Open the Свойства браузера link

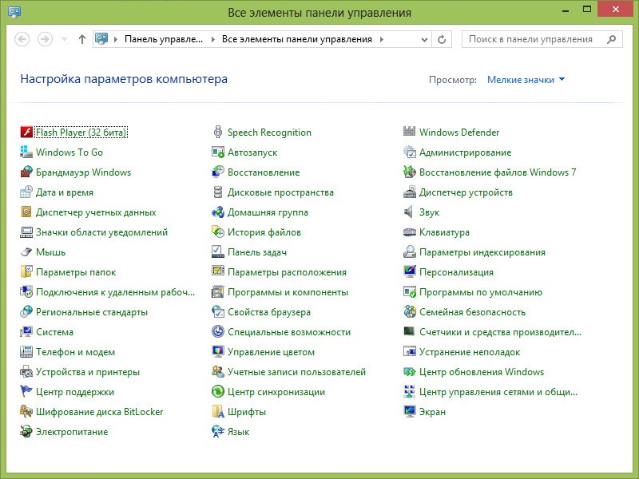(269, 312)
